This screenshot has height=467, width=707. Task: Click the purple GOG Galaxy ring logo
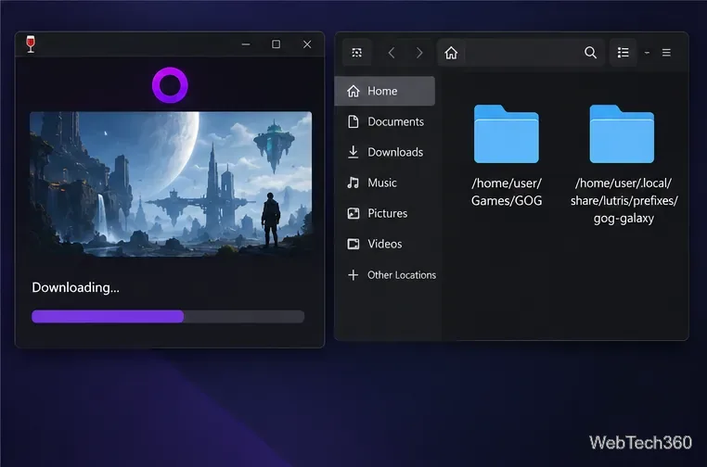(170, 85)
